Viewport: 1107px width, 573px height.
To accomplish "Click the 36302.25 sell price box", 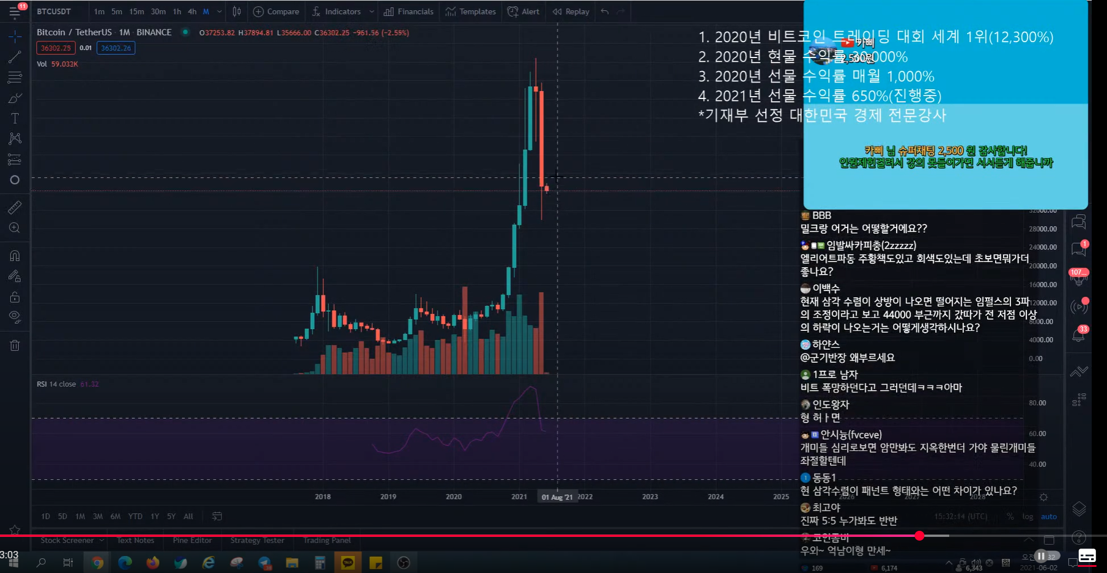I will click(56, 48).
